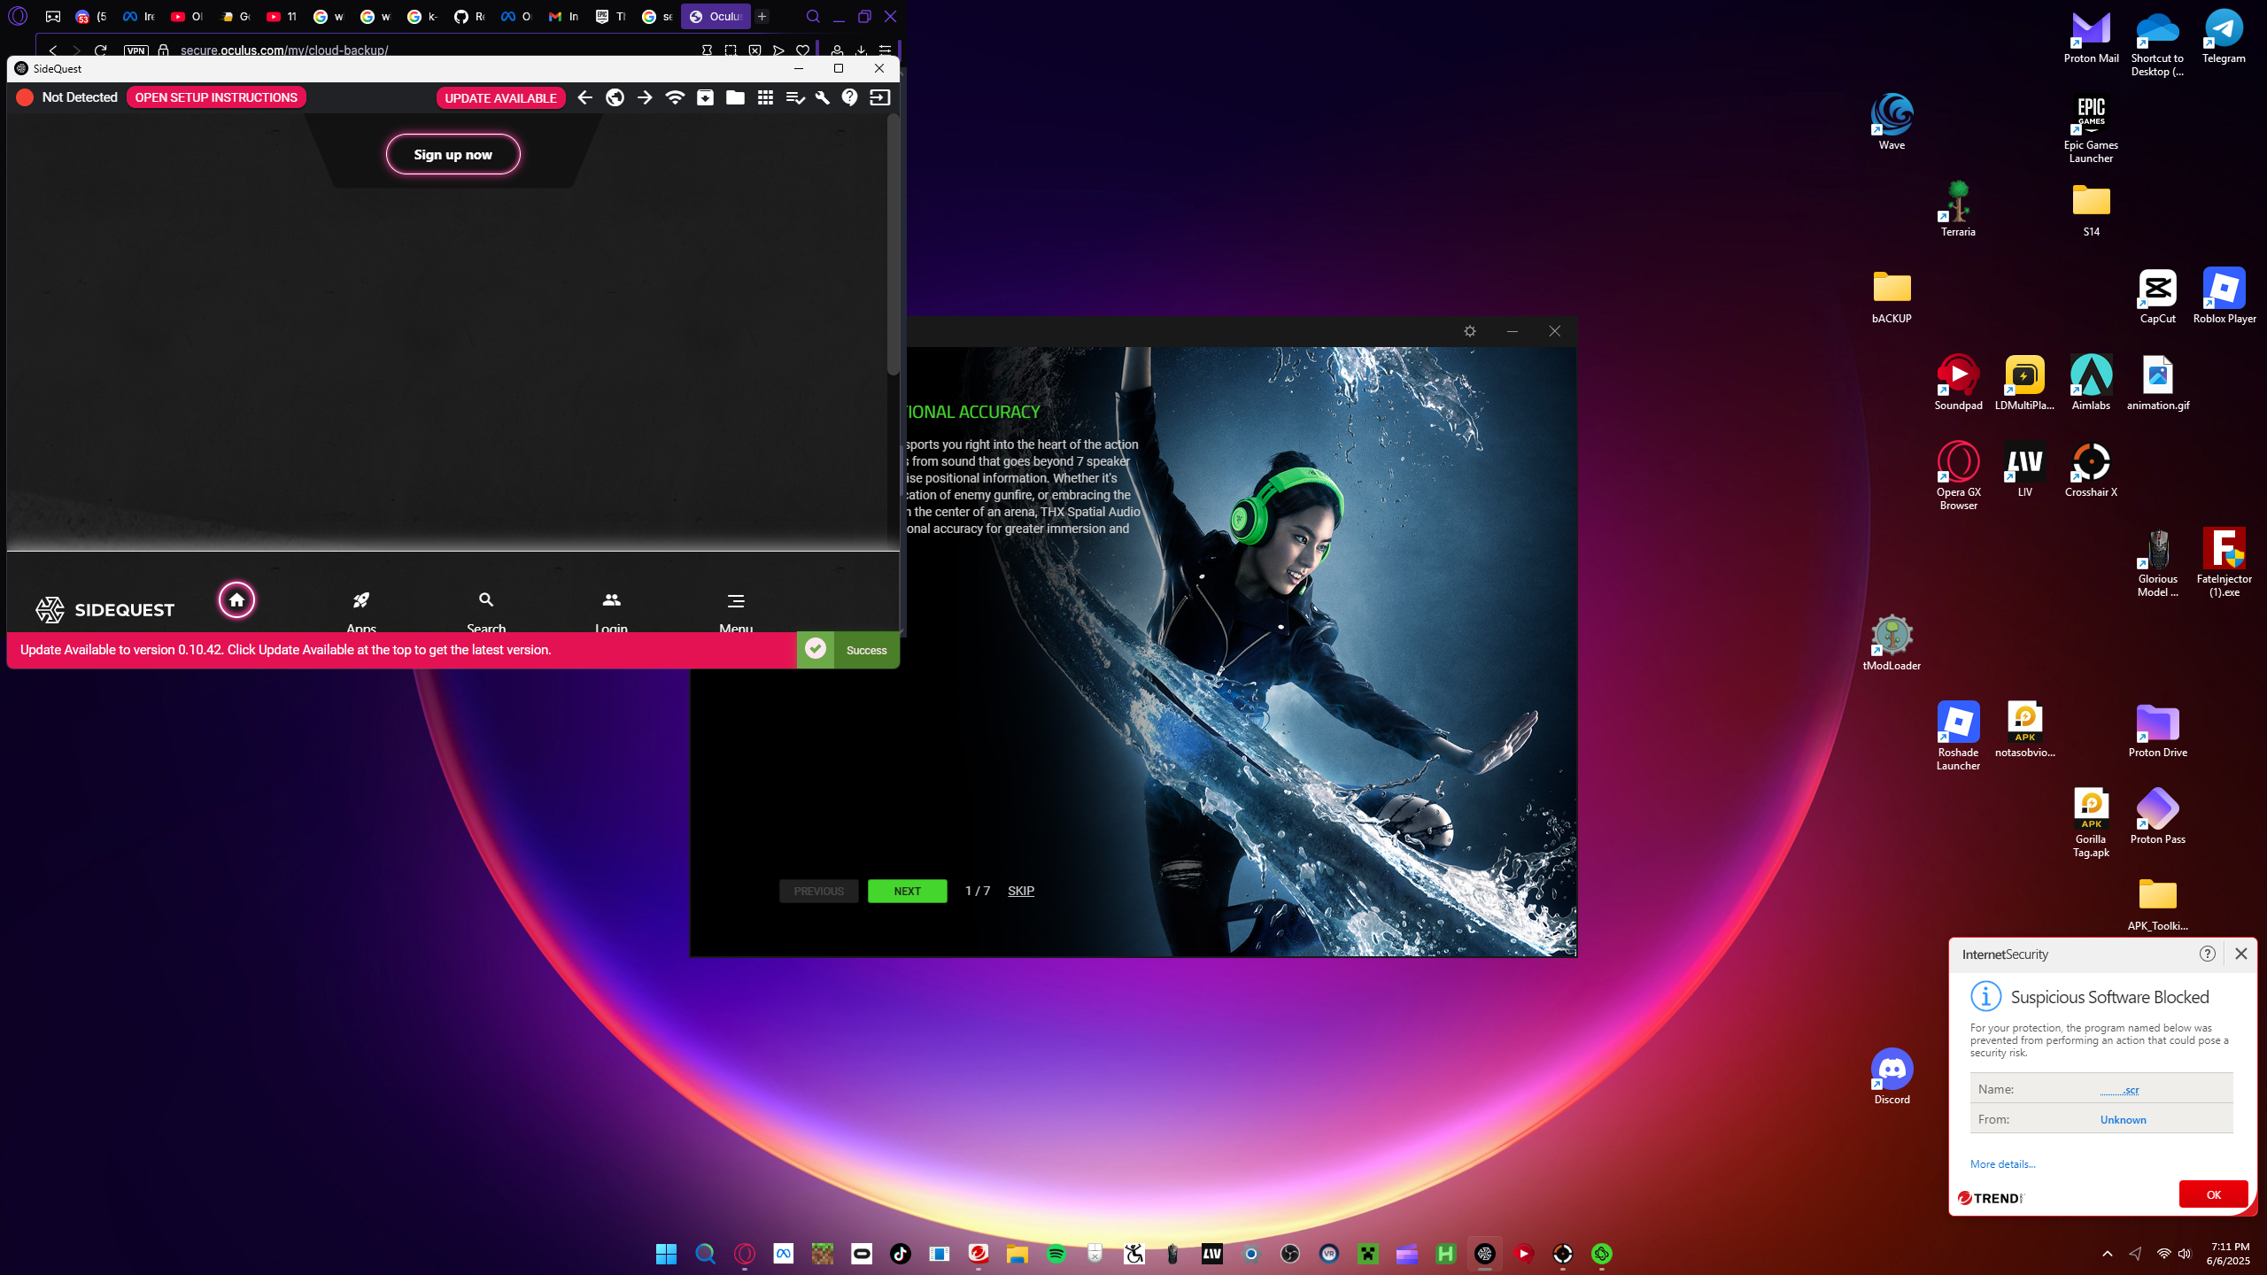
Task: Open the Search section in SideQuest
Action: 486,611
